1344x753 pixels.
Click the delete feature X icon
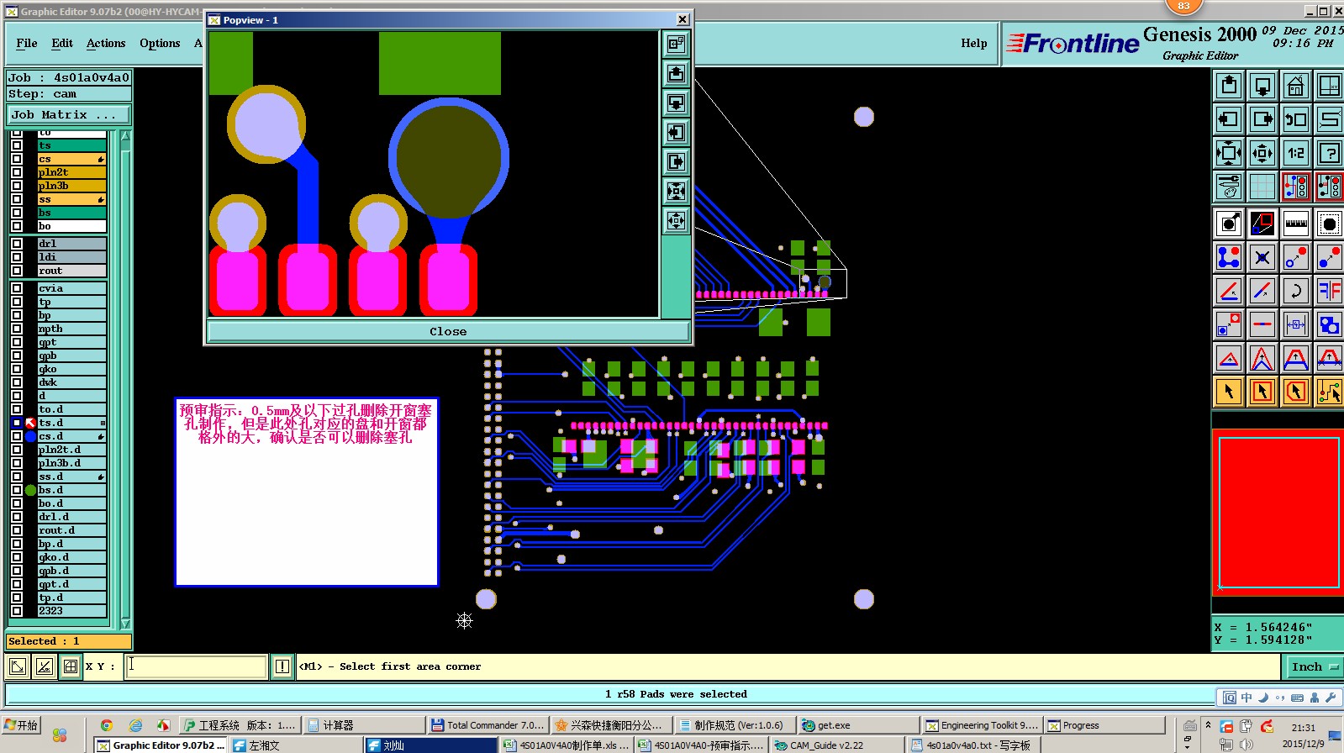pos(1262,257)
